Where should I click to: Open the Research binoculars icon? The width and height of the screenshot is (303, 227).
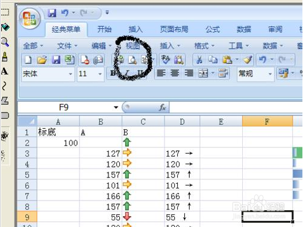tap(179, 60)
